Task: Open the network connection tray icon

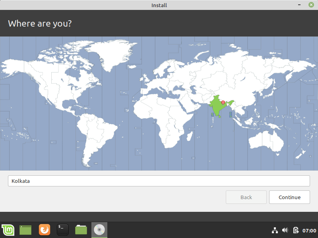Action: tap(275, 230)
